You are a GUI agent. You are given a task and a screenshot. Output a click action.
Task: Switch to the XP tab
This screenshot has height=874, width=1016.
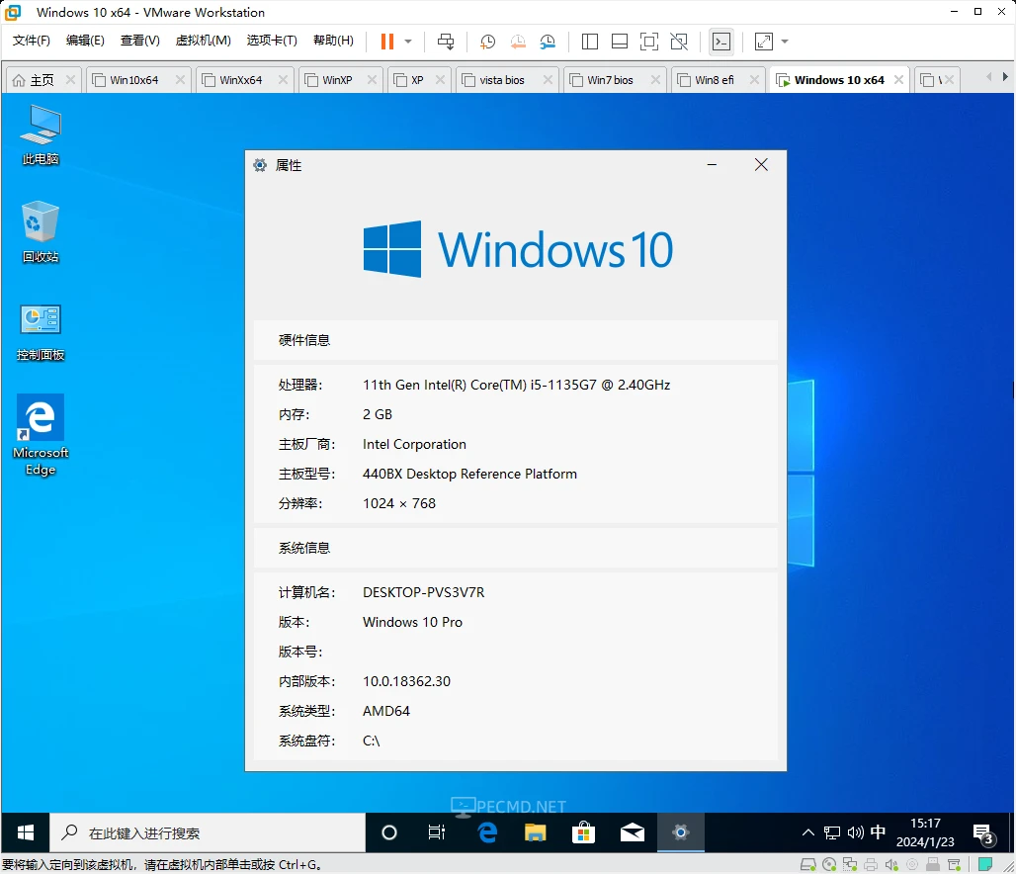tap(417, 80)
